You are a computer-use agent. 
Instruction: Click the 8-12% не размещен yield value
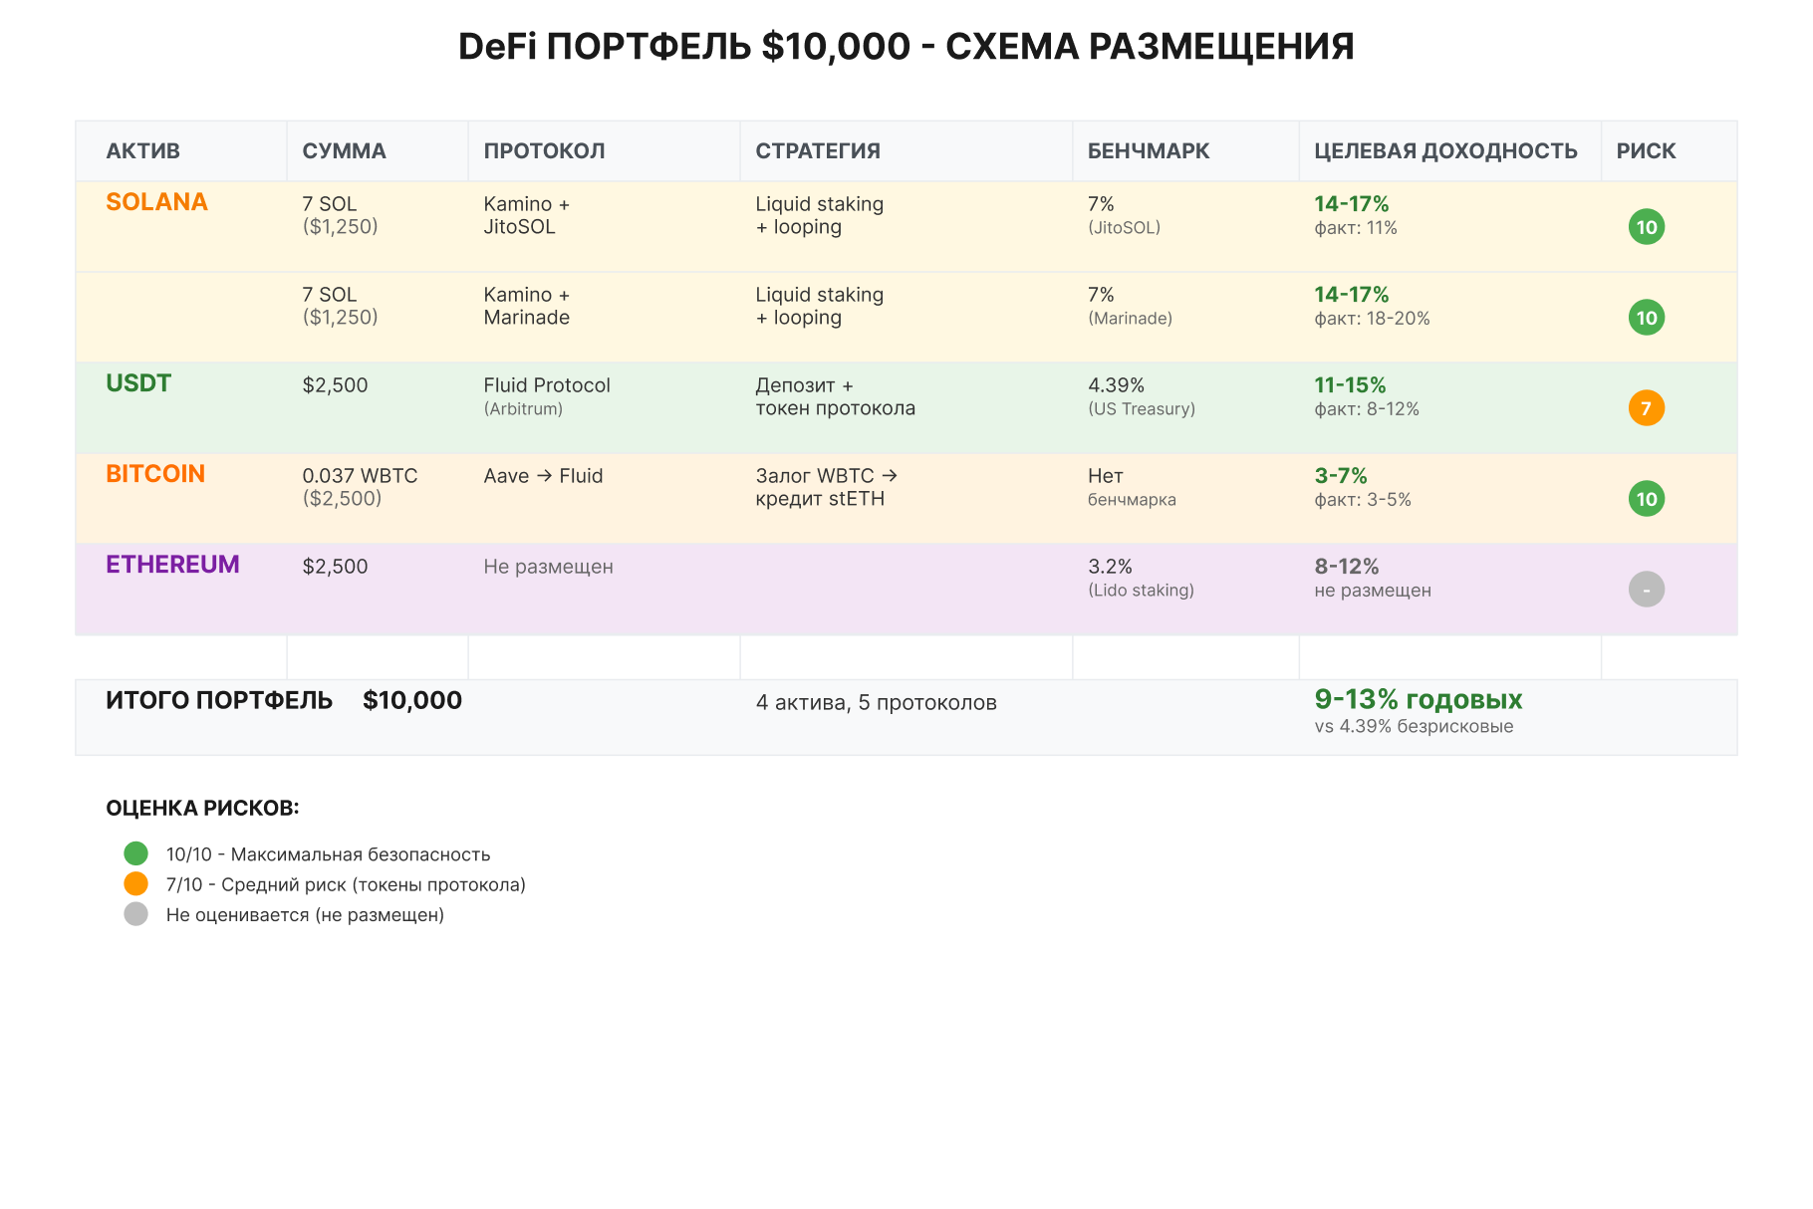tap(1373, 578)
